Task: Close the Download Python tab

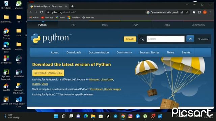Action: point(66,6)
